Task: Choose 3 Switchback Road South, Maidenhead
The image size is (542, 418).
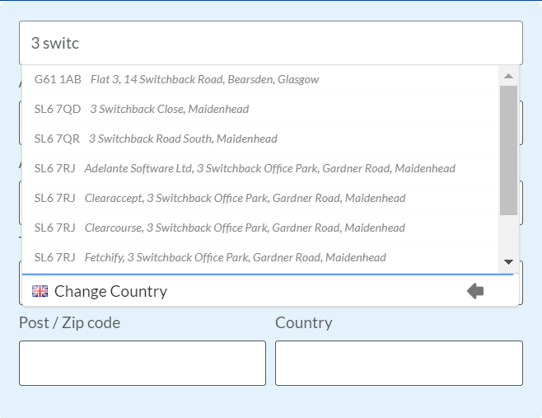Action: pos(183,139)
